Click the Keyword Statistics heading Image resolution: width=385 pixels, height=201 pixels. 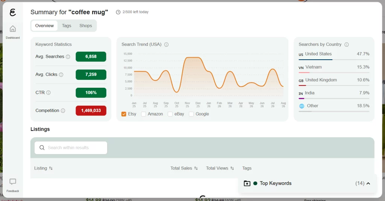pos(53,44)
